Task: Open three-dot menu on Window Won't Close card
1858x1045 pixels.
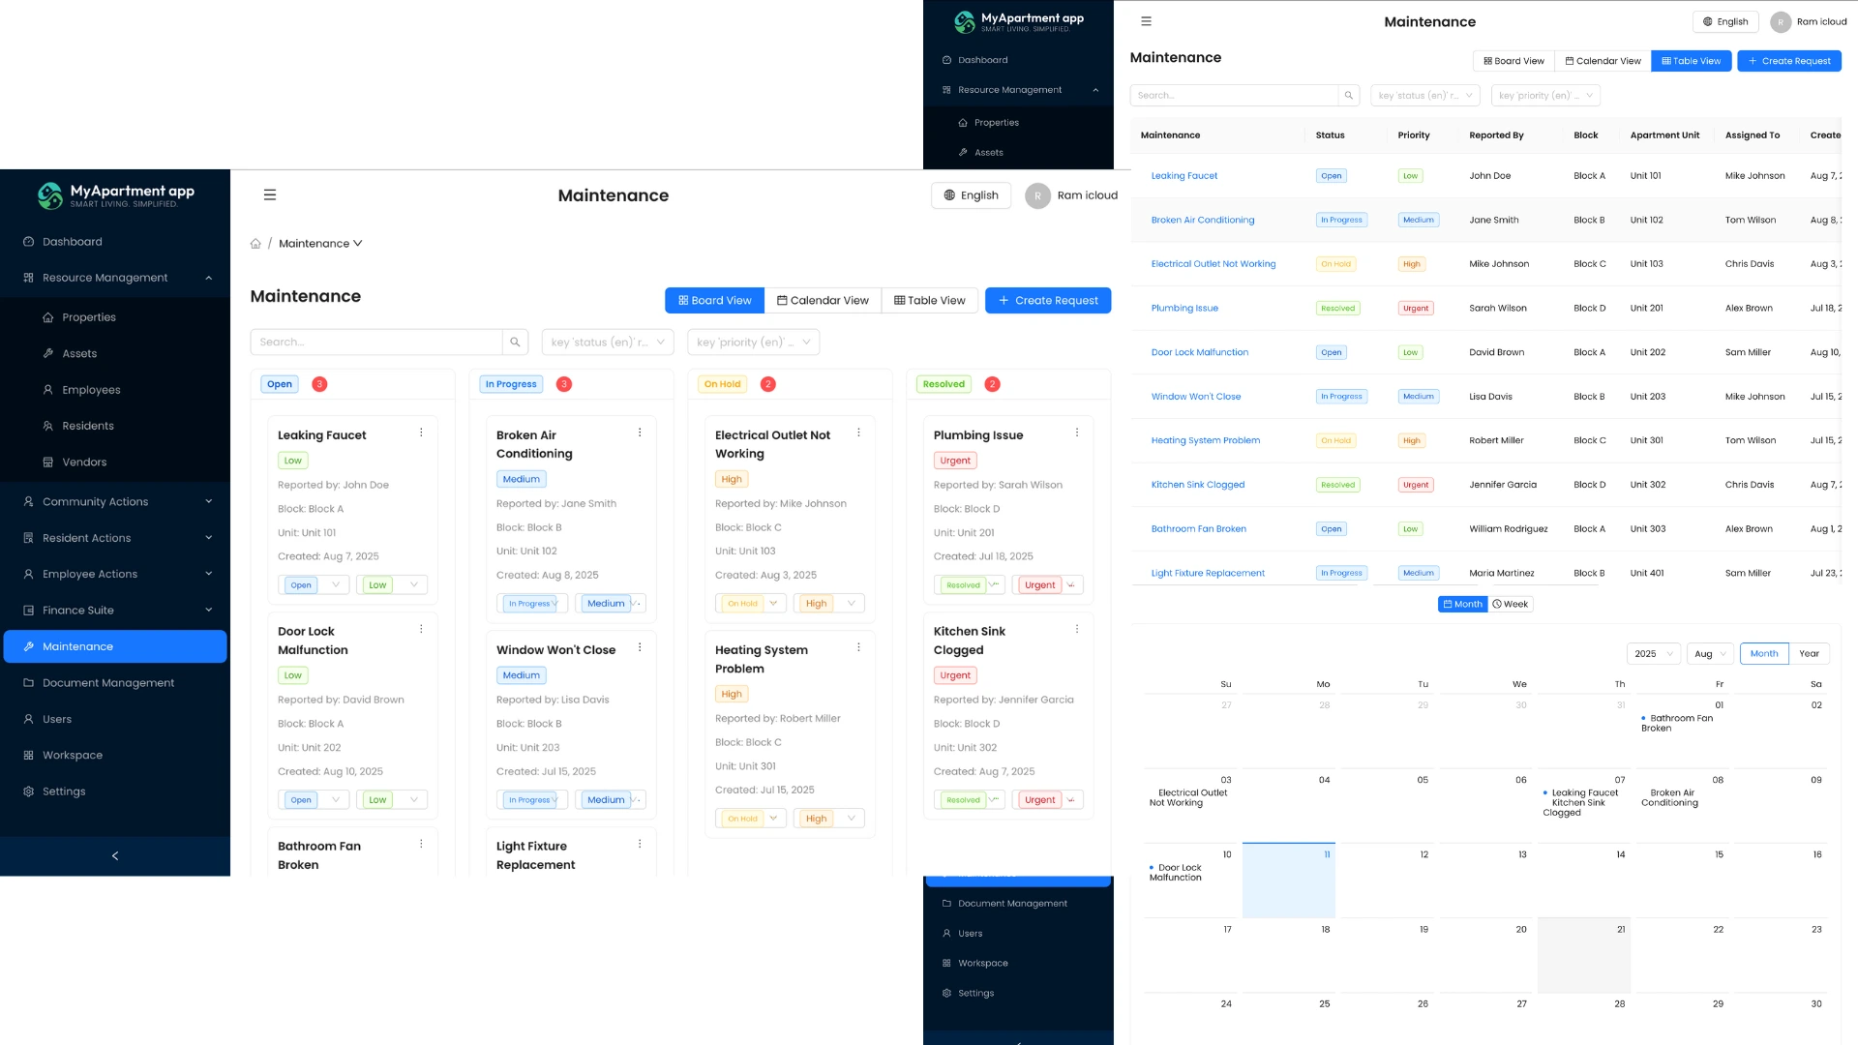Action: 640,647
